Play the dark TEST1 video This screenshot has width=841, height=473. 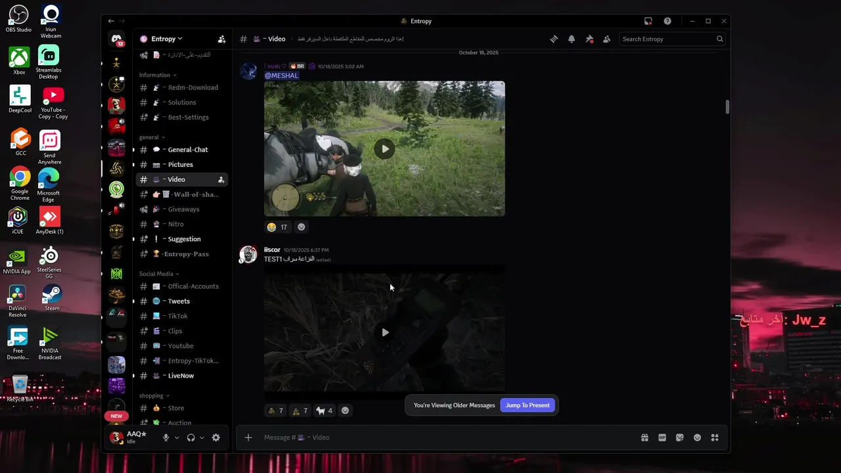pos(385,332)
